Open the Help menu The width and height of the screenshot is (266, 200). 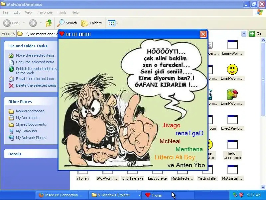75,12
